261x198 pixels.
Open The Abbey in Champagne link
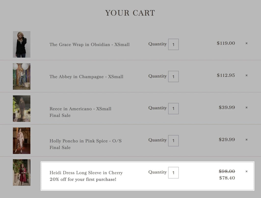(x=86, y=77)
